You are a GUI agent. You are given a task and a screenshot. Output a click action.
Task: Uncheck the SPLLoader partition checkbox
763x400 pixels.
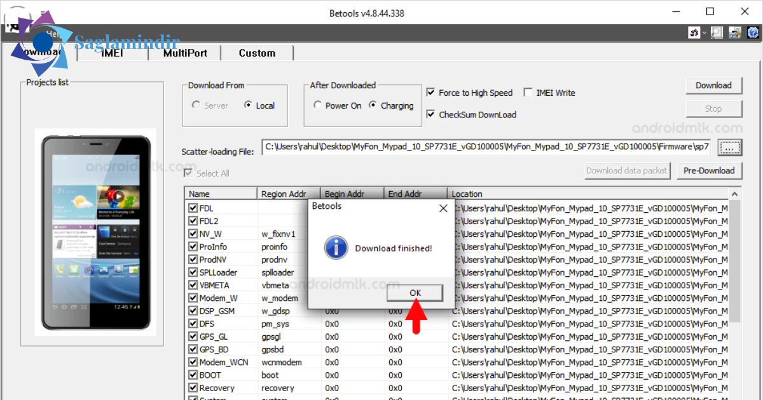point(193,272)
